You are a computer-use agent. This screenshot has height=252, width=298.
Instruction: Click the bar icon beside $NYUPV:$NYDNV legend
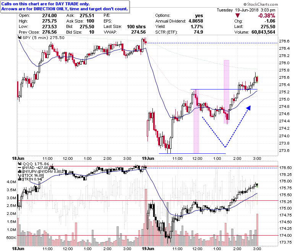pyautogui.click(x=20, y=172)
